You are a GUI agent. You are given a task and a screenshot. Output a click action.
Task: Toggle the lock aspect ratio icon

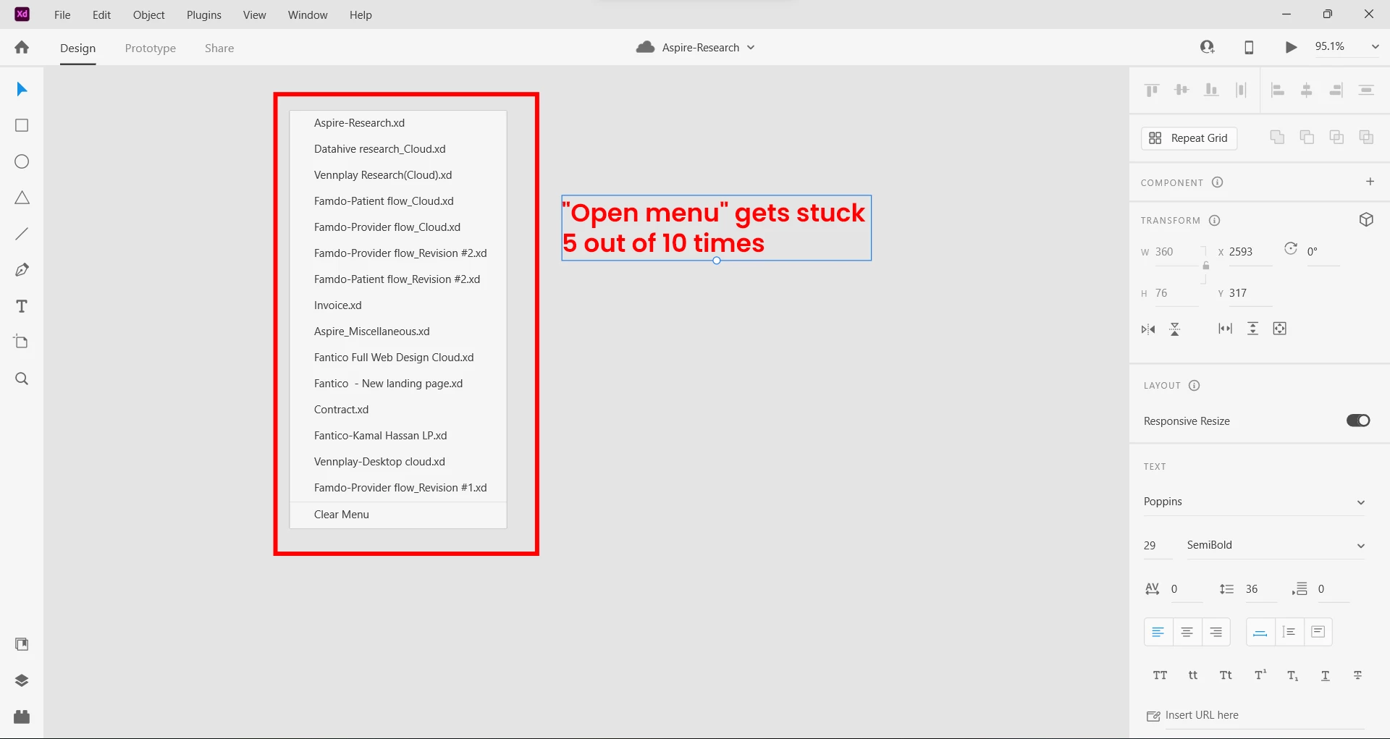point(1205,266)
